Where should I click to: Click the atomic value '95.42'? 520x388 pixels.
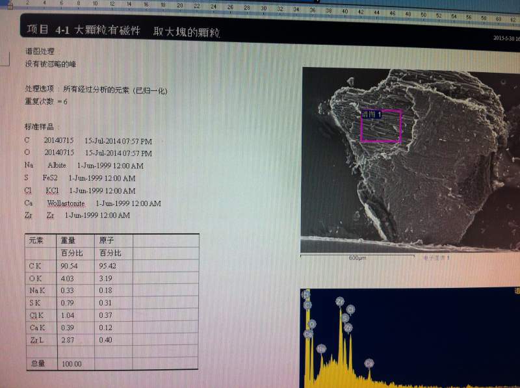[x=107, y=266]
